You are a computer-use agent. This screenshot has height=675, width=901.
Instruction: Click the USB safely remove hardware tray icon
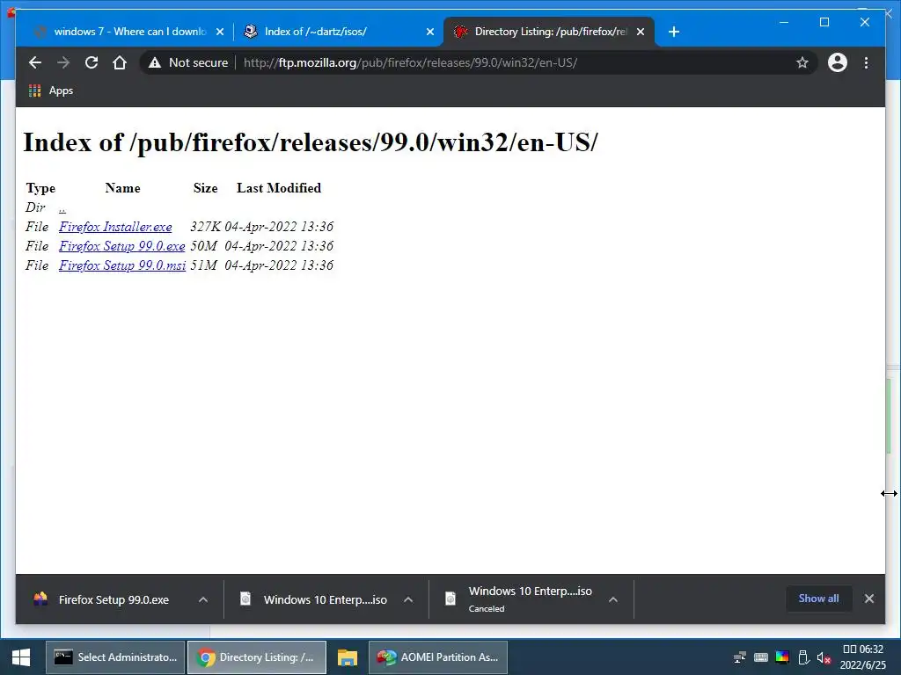click(x=803, y=657)
